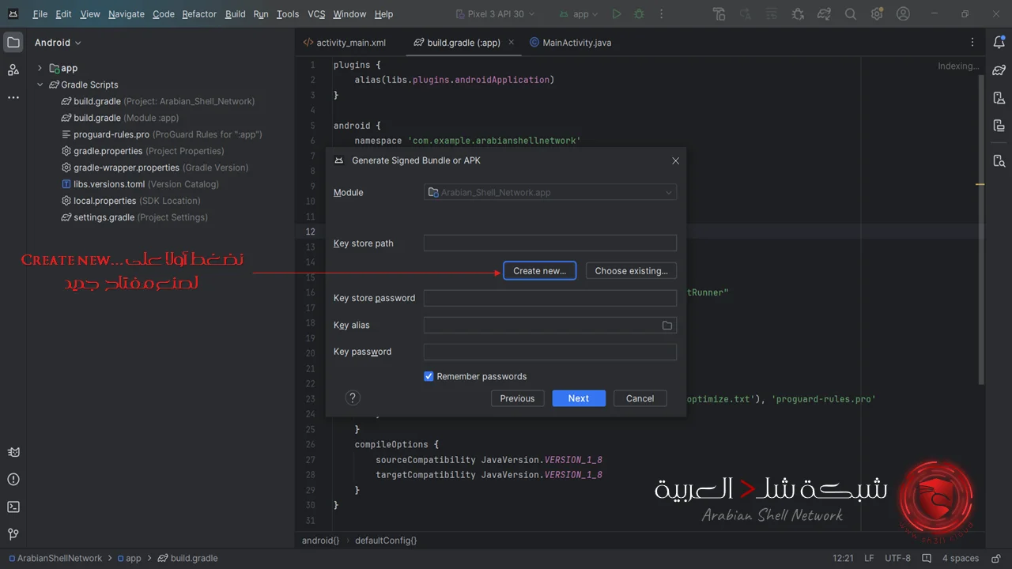
Task: Click the Create new... button
Action: (x=539, y=271)
